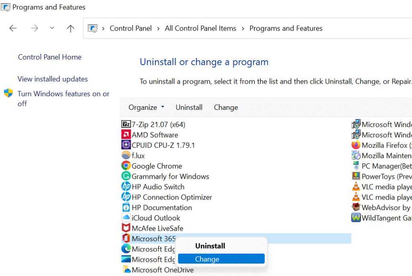Click the Windows features shield icon
The width and height of the screenshot is (412, 276).
8,93
